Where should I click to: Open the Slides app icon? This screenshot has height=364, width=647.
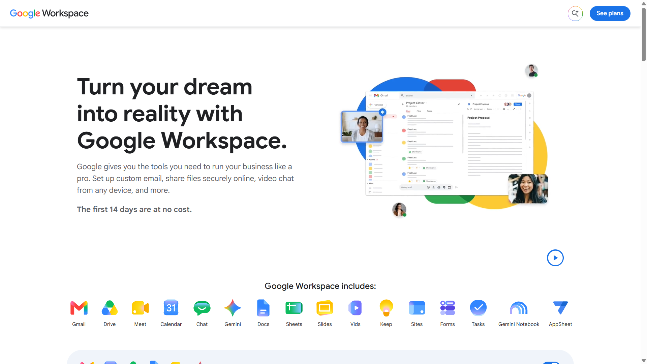[x=325, y=308]
